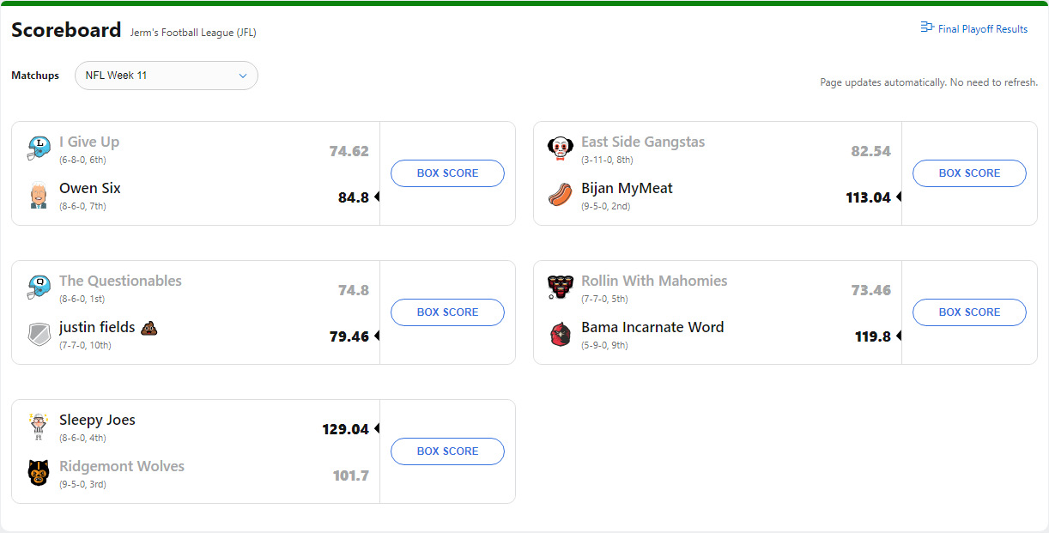Click Rollin With Mahomies team avatar
This screenshot has height=533, width=1049.
click(x=561, y=288)
